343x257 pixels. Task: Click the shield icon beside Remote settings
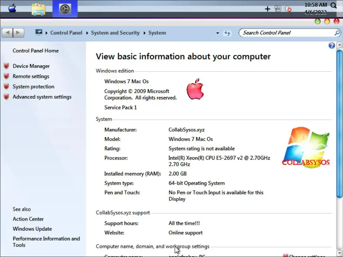click(x=6, y=76)
